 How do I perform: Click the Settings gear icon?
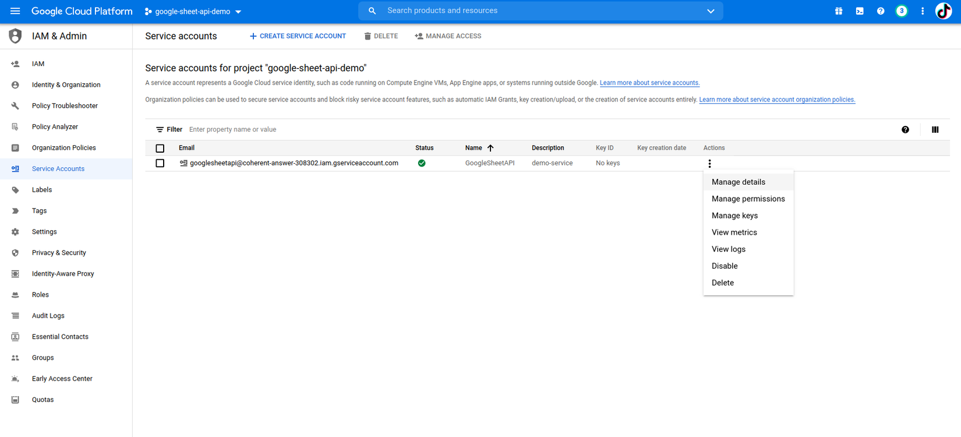pyautogui.click(x=15, y=232)
